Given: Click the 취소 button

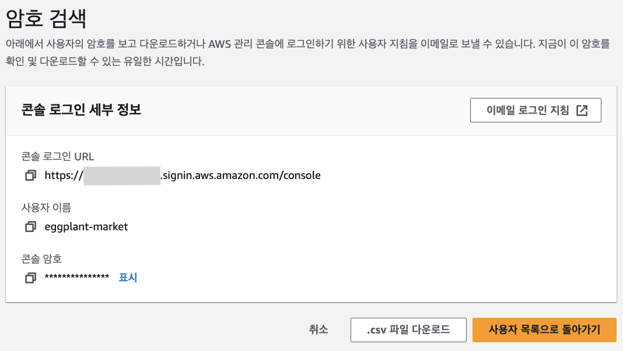Looking at the screenshot, I should [x=318, y=329].
